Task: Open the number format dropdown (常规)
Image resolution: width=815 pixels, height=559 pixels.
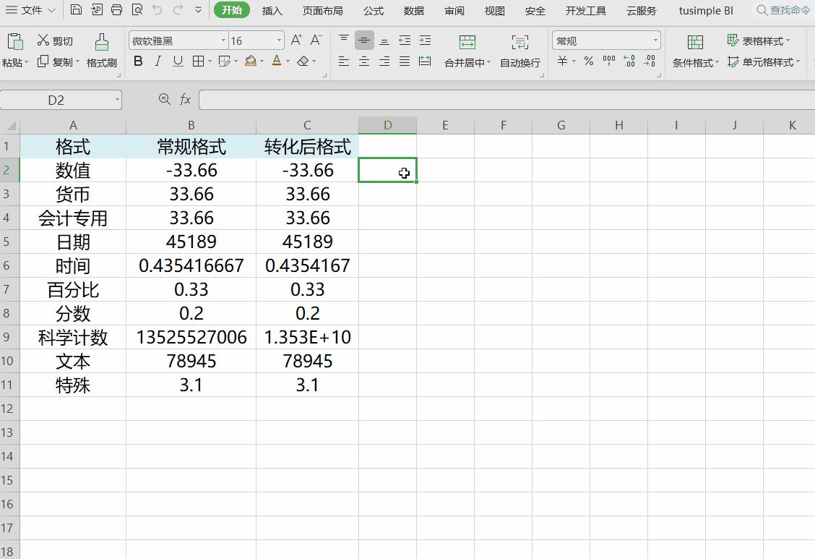Action: pyautogui.click(x=655, y=41)
